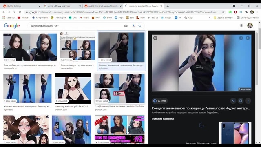Open large preview image
Screen dimensions: 261x147
[201, 63]
